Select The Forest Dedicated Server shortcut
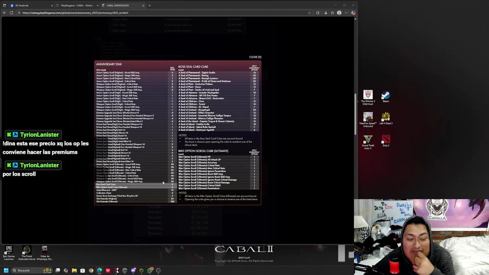The width and height of the screenshot is (489, 275). (27, 253)
